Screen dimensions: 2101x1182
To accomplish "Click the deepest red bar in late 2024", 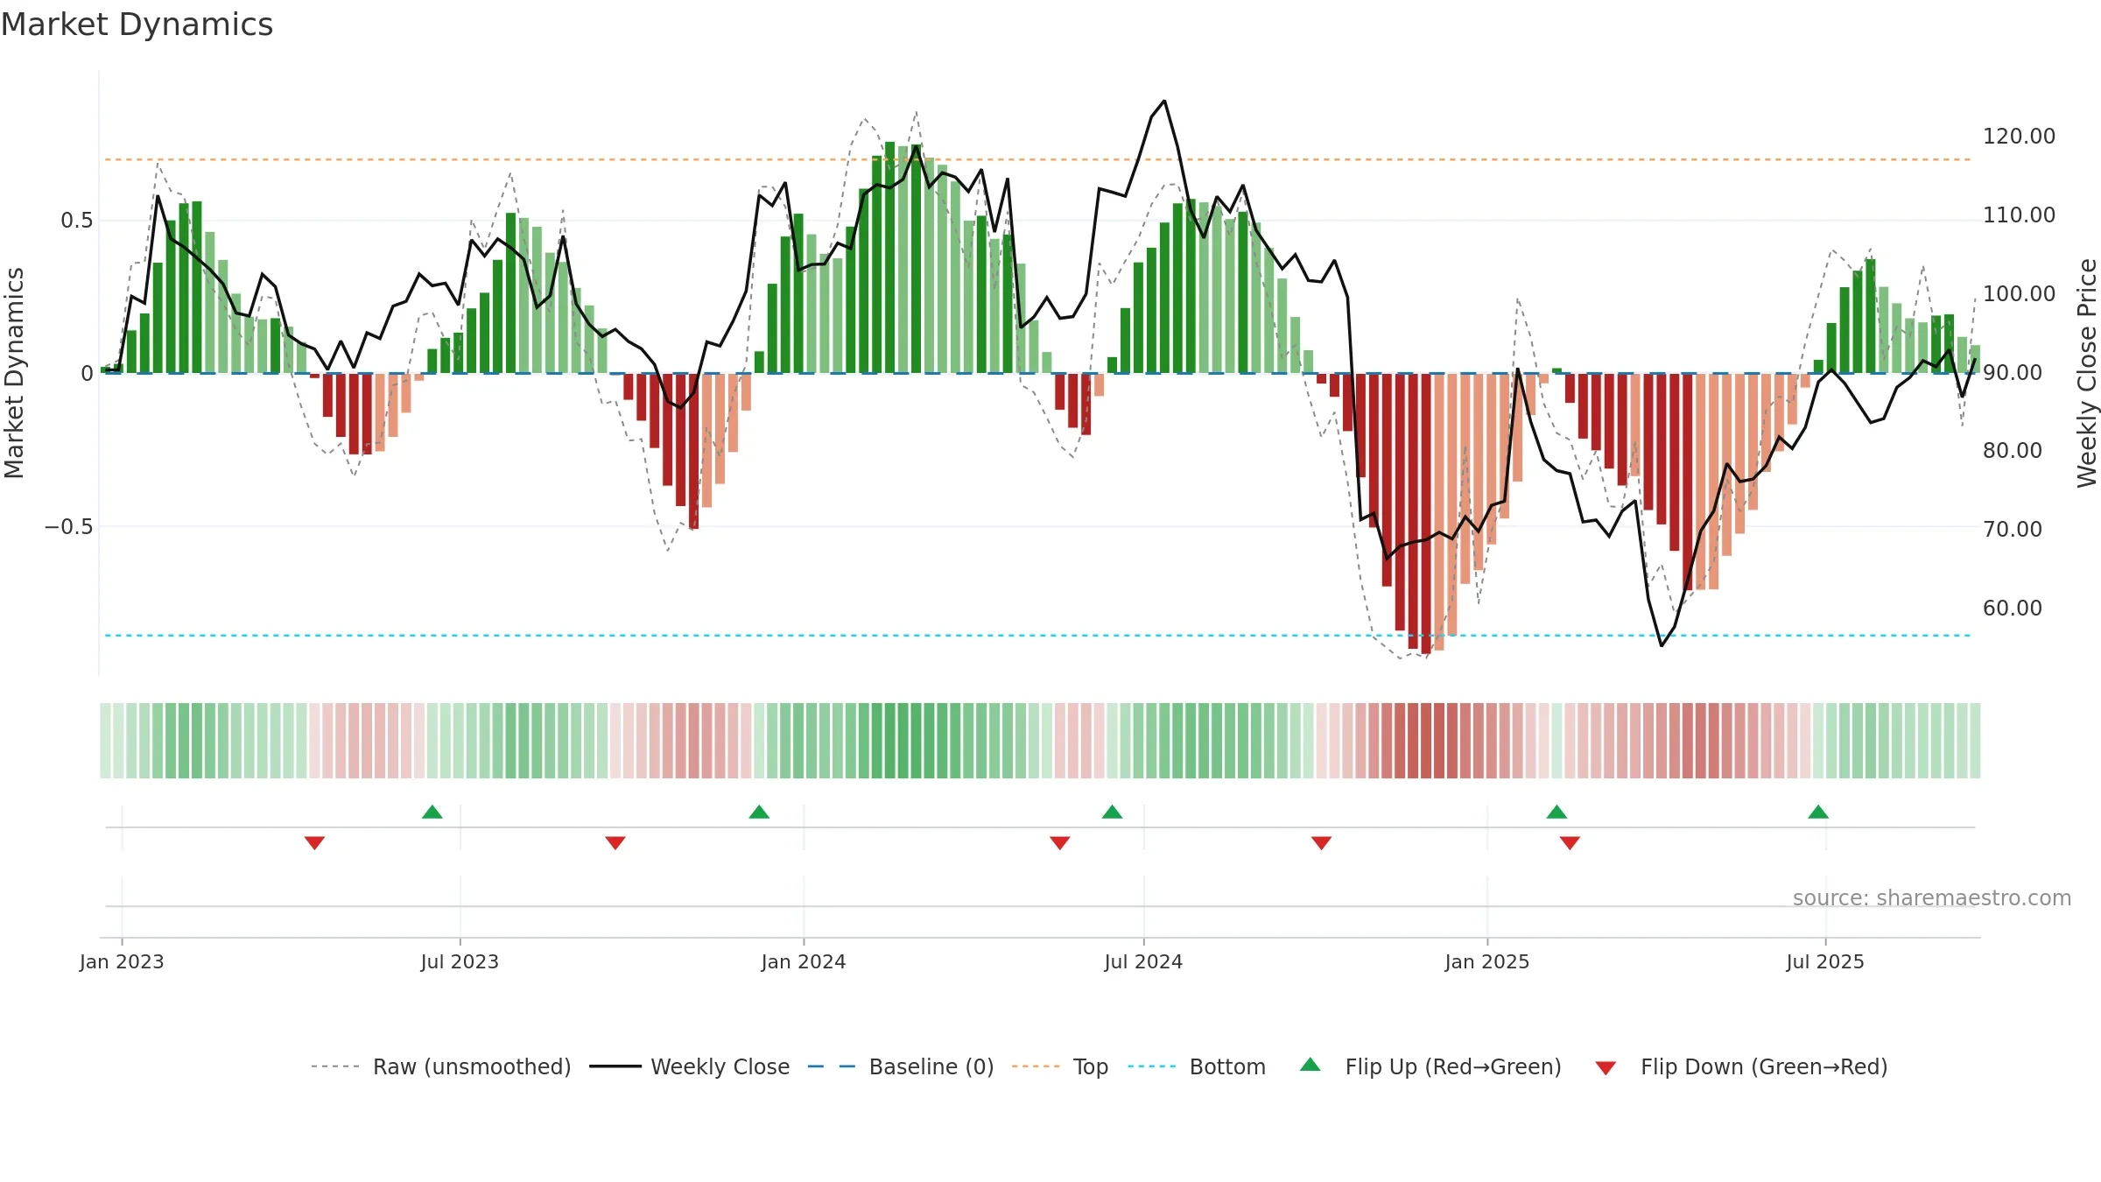I will [1426, 513].
